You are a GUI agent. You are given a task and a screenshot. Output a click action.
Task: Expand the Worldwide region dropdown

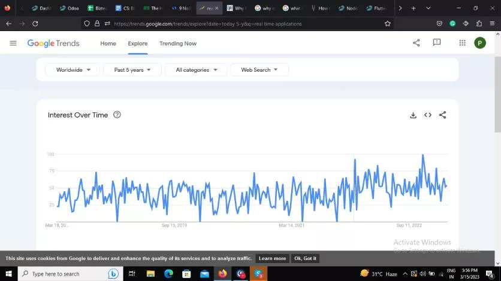click(73, 70)
